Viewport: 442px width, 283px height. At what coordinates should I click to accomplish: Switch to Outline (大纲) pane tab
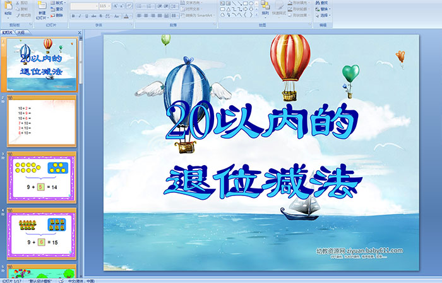tap(21, 32)
